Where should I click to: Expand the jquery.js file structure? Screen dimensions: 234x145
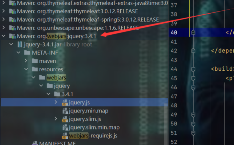coord(56,102)
